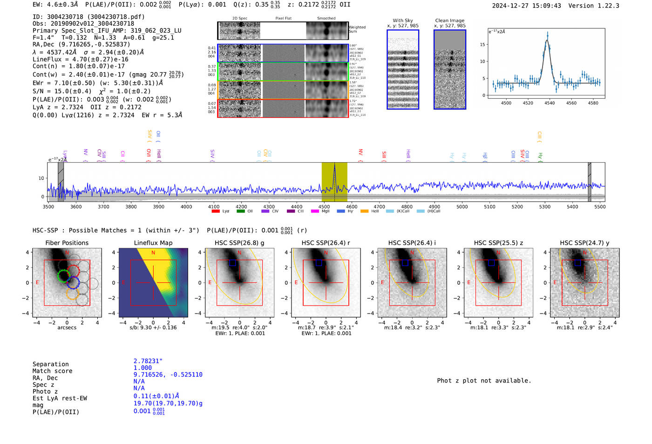Click the Pixel Flat column header

pos(283,19)
